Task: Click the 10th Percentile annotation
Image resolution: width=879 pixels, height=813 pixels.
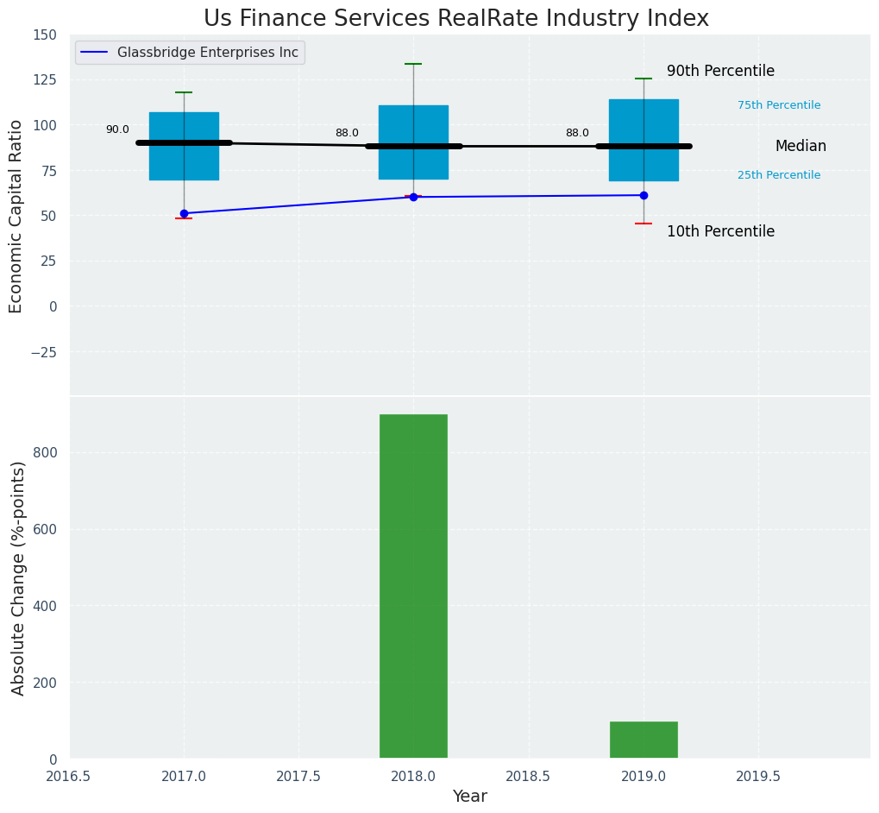Action: point(720,231)
